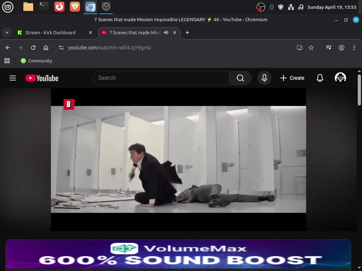Viewport: 362px width, 271px height.
Task: Bookmark this page with the star
Action: 311,48
